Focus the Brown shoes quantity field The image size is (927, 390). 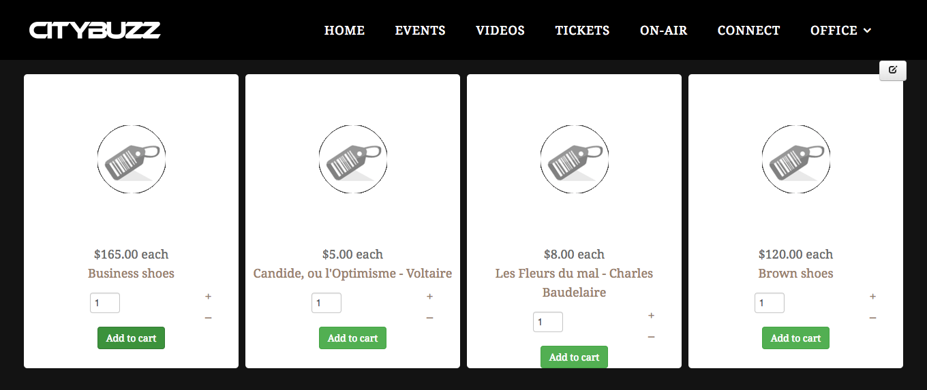click(x=770, y=303)
